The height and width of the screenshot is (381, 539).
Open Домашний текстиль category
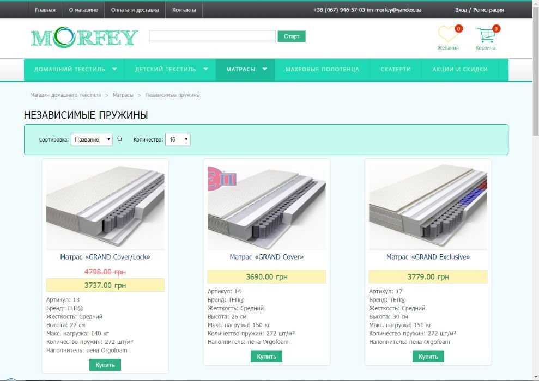[x=69, y=69]
